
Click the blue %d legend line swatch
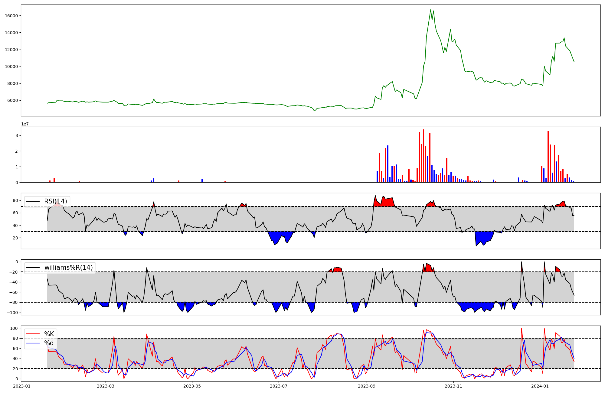tap(33, 343)
